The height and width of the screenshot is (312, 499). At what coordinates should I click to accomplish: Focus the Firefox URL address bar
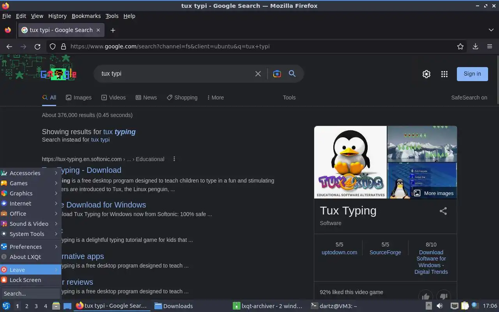[x=257, y=46]
